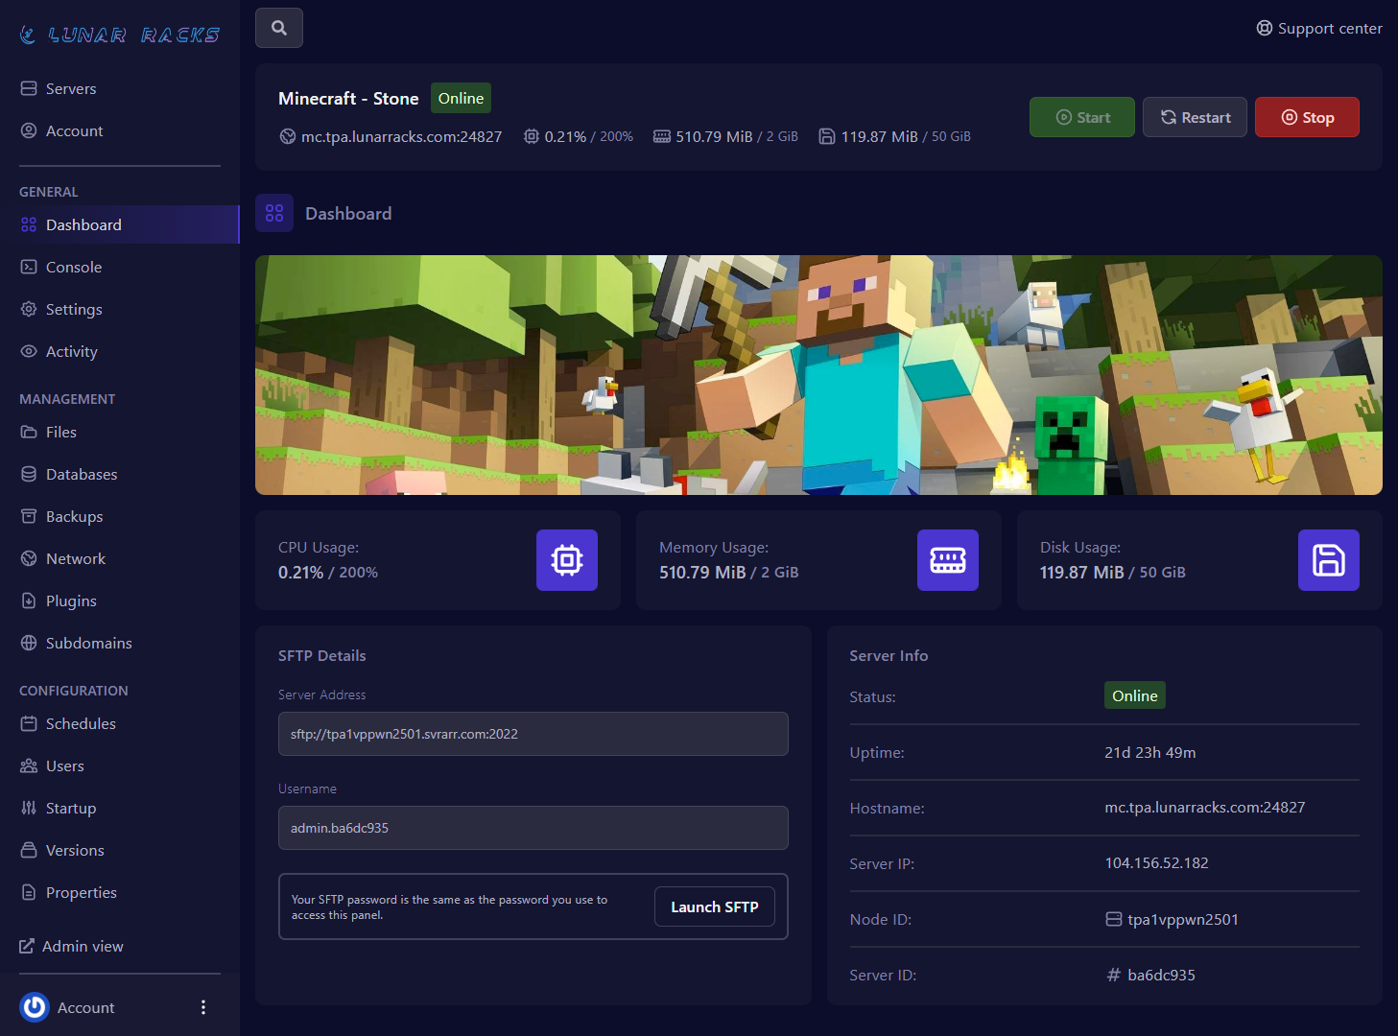
Task: Click the Support center lifebuoy icon
Action: point(1265,28)
